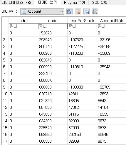The image size is (126, 145).
Task: Select code cell 000990
Action: (53, 67)
